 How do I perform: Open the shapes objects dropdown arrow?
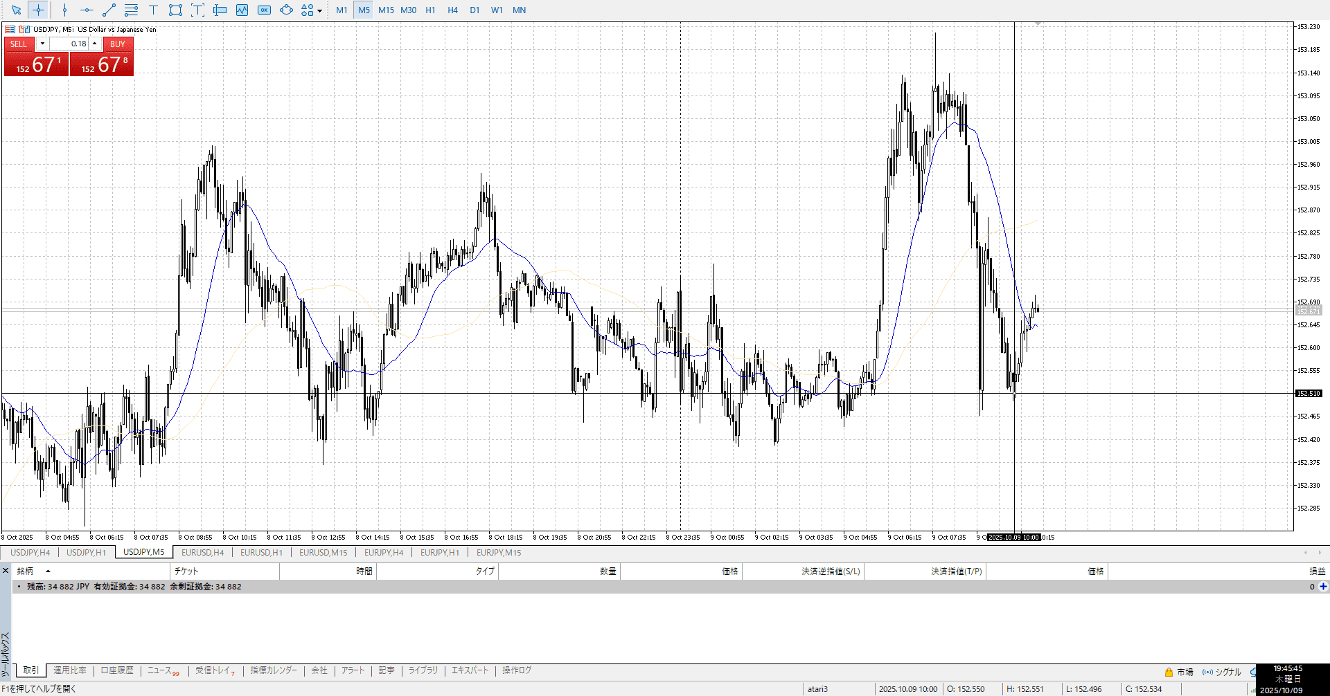319,10
